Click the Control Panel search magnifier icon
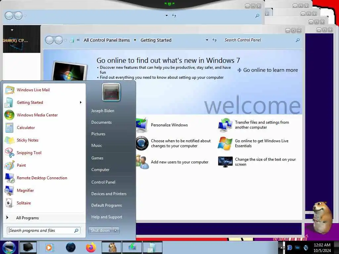Screen dimensions: 339x254 tap(298, 40)
